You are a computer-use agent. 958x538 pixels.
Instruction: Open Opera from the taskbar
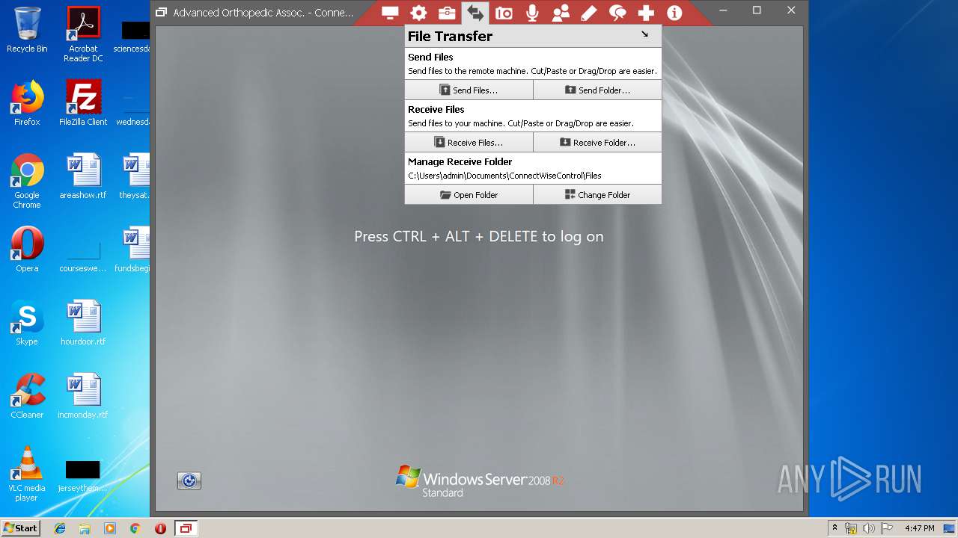(160, 528)
